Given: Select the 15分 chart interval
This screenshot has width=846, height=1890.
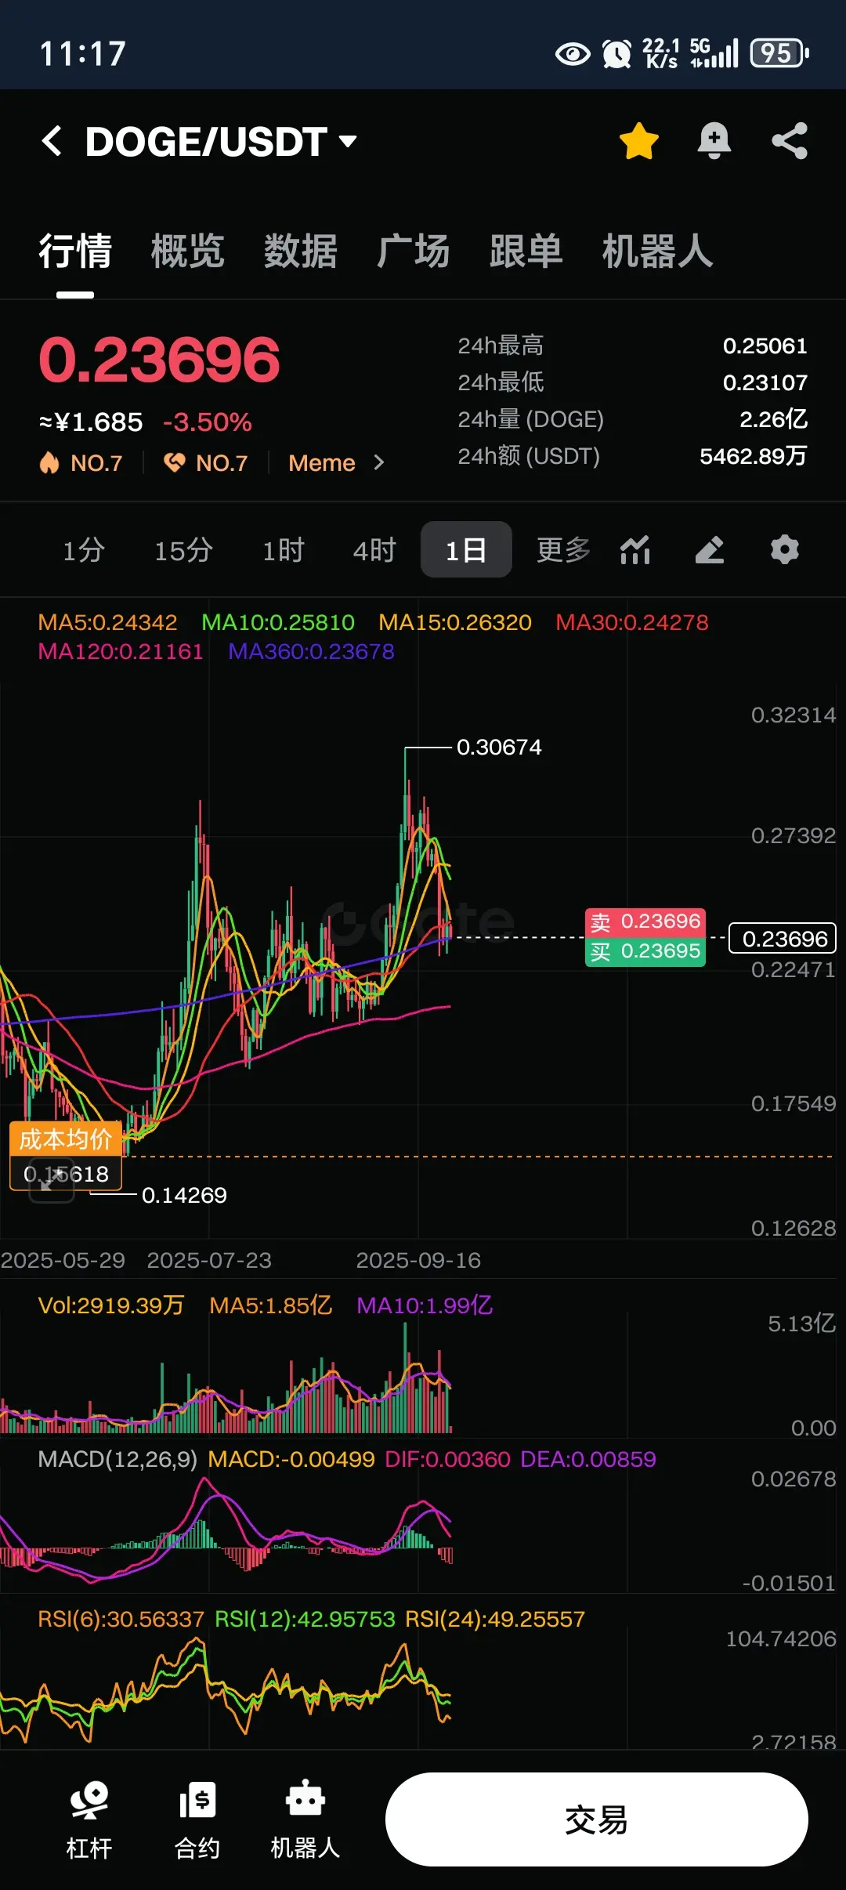Looking at the screenshot, I should coord(183,550).
